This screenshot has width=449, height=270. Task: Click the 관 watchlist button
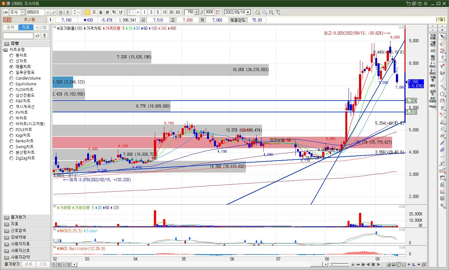61,12
